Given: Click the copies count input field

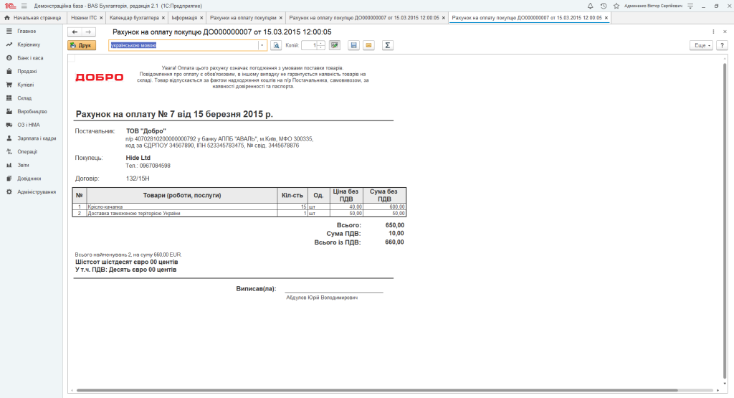Looking at the screenshot, I should click(x=310, y=45).
